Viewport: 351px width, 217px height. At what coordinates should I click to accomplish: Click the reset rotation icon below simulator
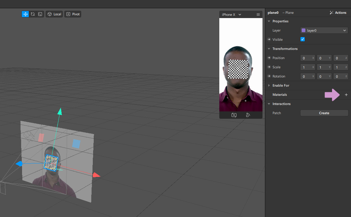248,115
